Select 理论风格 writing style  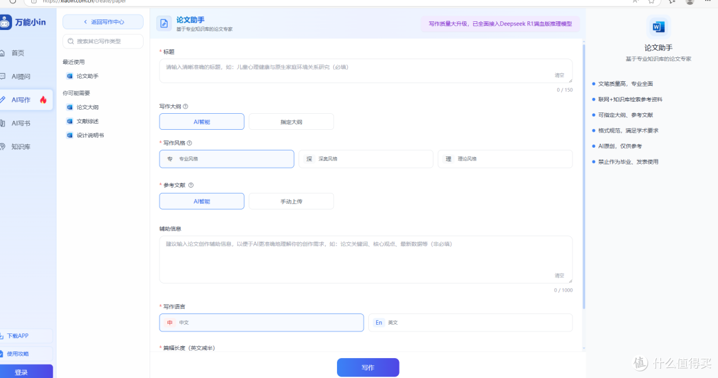(505, 159)
